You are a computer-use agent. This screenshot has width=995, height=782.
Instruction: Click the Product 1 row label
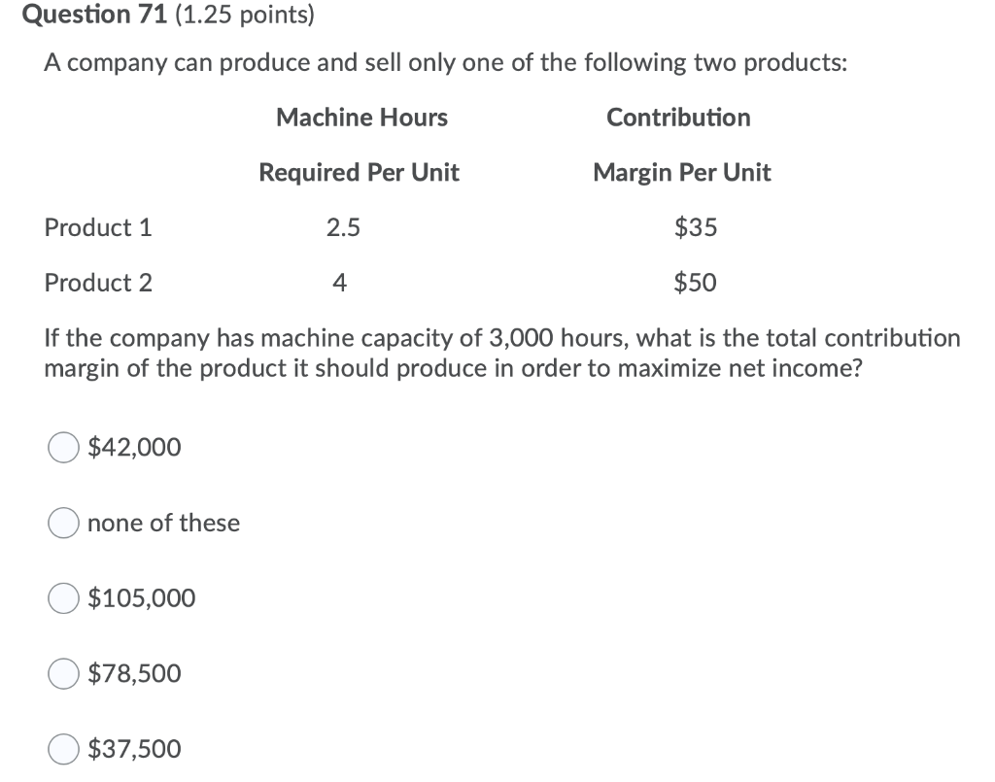pyautogui.click(x=98, y=227)
